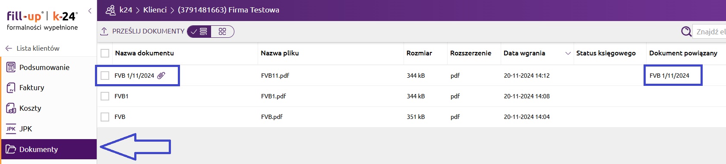
Task: Click the paperclip icon beside FVB 1/11/2024
Action: (161, 76)
